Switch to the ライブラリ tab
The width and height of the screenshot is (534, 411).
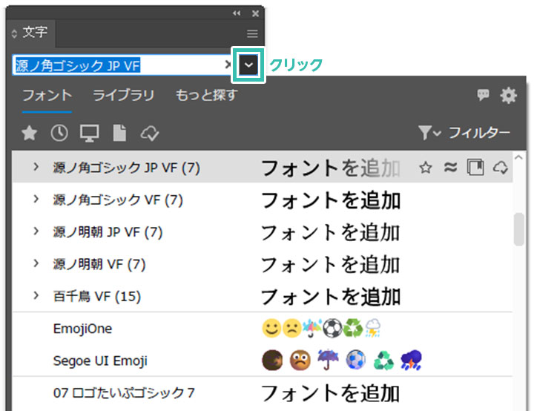(x=123, y=96)
